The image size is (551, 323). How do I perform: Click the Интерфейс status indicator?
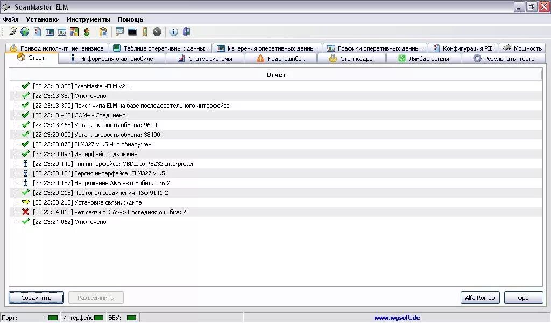point(99,318)
